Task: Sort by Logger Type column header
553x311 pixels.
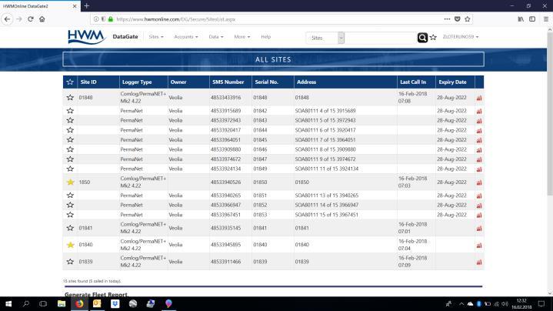Action: coord(137,82)
